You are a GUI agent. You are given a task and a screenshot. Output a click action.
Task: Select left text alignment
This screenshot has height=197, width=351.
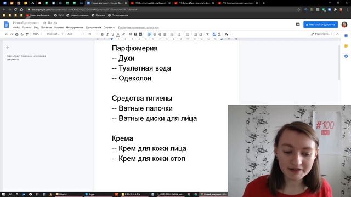tap(149, 34)
